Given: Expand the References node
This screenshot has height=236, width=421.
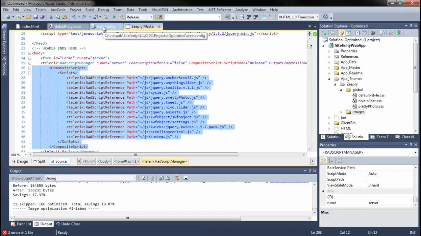Looking at the screenshot, I should [x=329, y=57].
